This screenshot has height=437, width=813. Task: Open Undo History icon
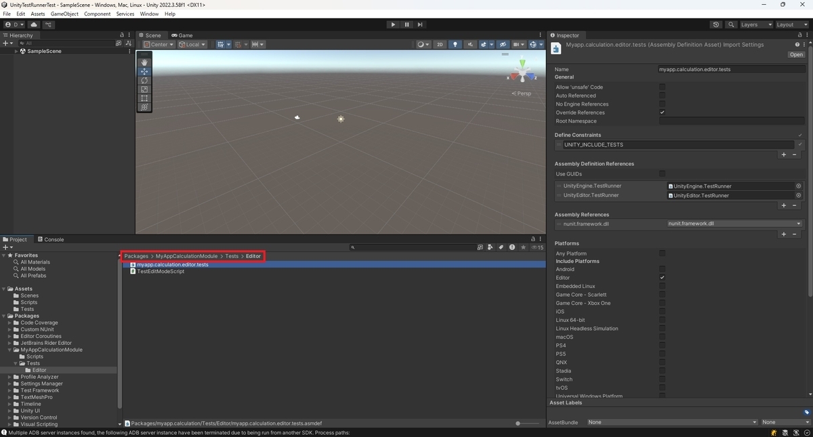716,24
